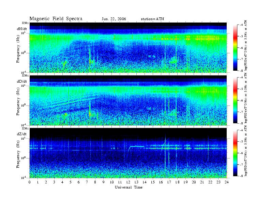Viewport: 270px width, 209px height.
Task: Click the hour 2 tick label
Action: pos(46,182)
